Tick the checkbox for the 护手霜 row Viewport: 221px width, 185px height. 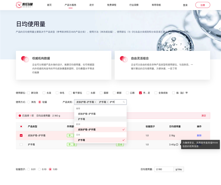[21, 145]
